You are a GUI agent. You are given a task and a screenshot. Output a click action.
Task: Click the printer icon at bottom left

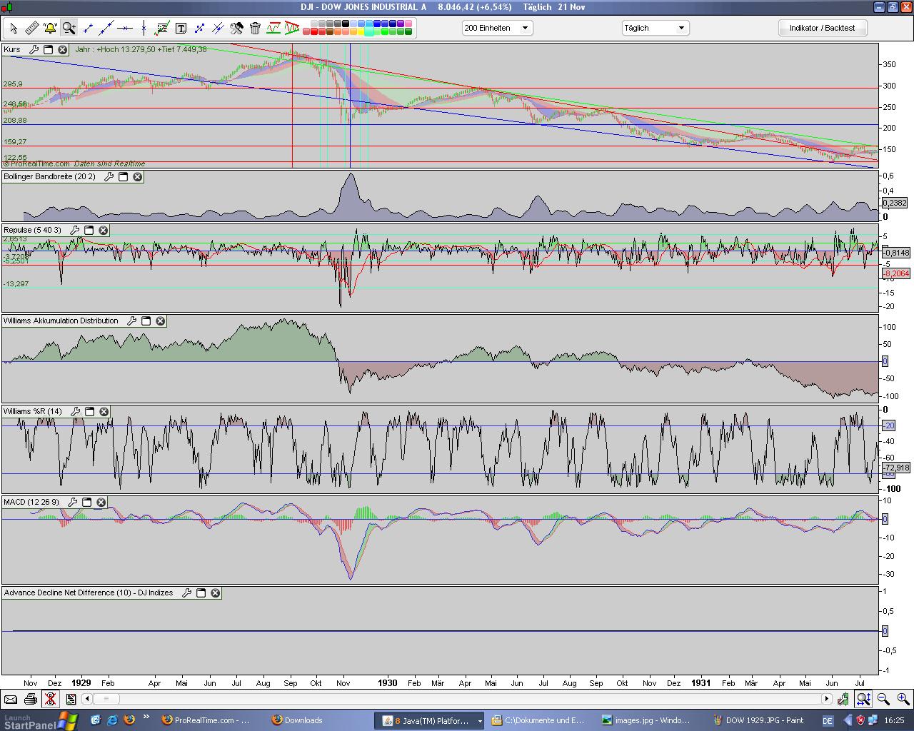30,699
